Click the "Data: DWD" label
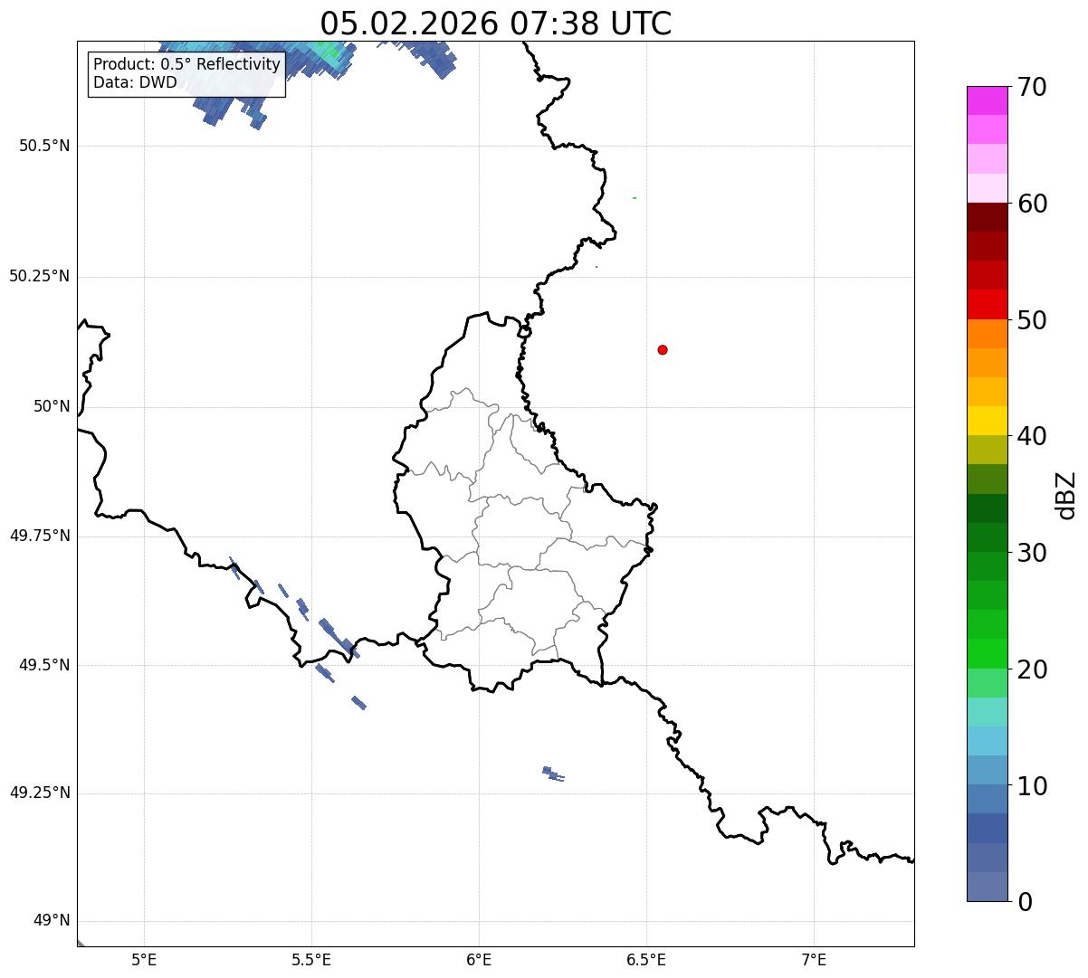1088x978 pixels. [x=135, y=82]
